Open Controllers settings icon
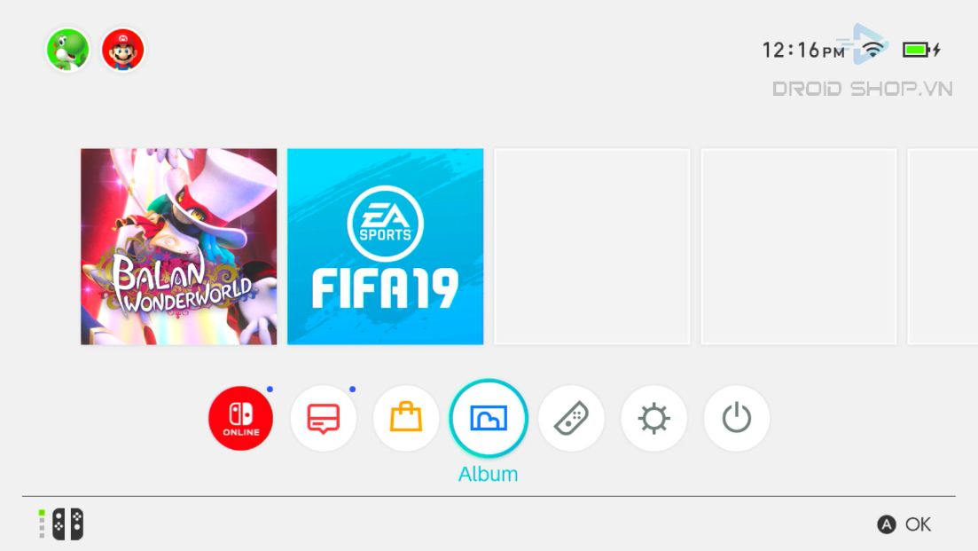 (x=571, y=418)
